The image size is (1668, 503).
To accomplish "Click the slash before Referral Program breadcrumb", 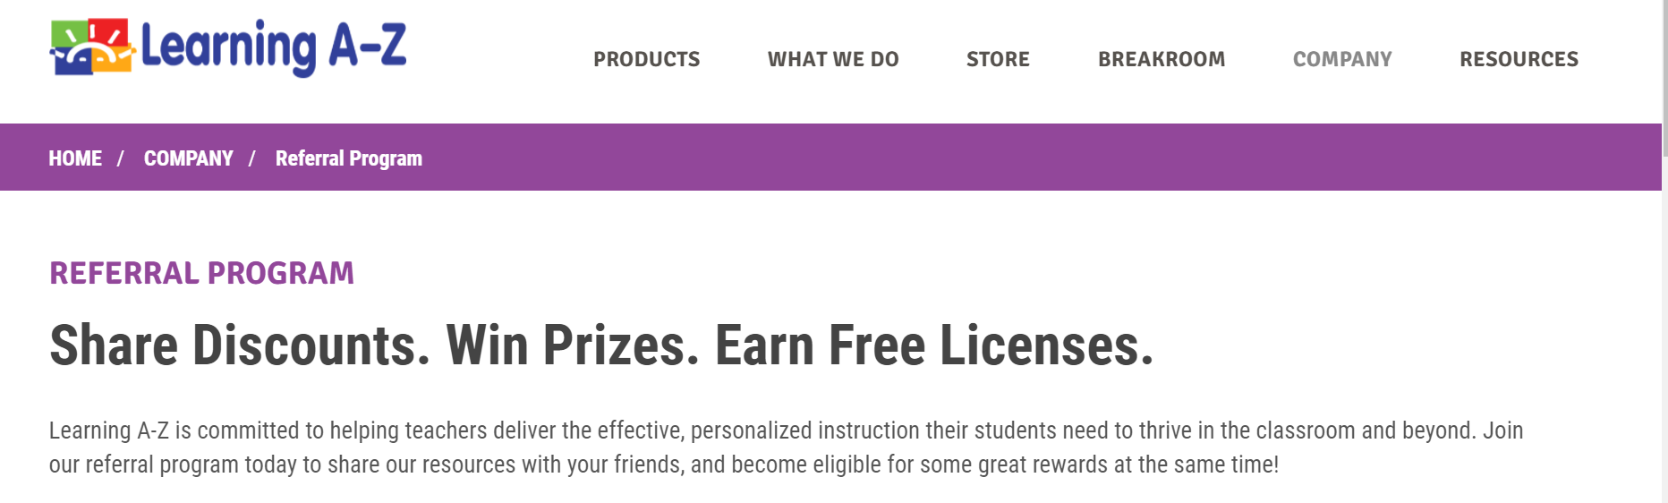I will click(252, 158).
